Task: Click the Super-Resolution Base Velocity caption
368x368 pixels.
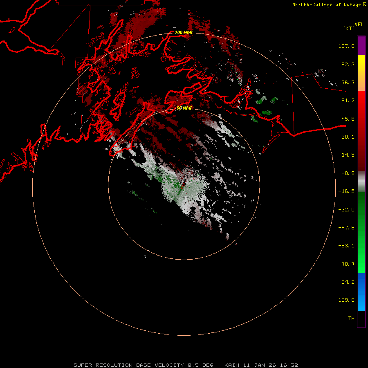Action: (x=186, y=365)
